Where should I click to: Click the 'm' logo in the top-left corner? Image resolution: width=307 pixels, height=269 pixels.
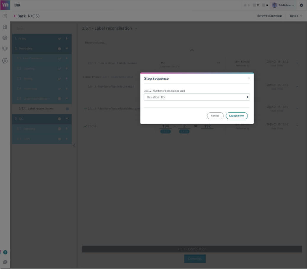(x=5, y=5)
